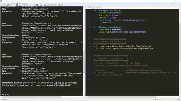Click the PS C:\> console prompt
The height and width of the screenshot is (101, 181).
point(6,95)
